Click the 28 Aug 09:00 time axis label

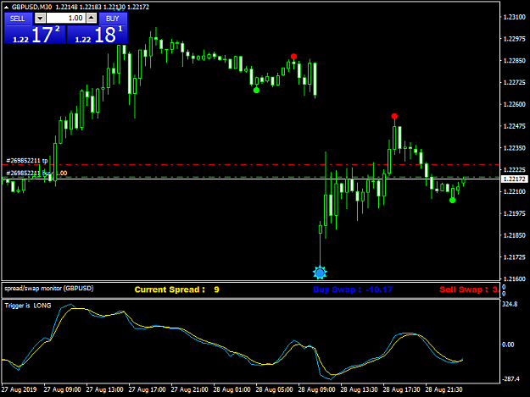316,389
